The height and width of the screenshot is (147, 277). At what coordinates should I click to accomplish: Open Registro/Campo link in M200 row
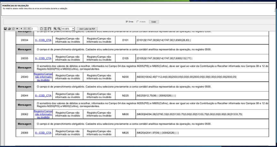[x=43, y=77]
